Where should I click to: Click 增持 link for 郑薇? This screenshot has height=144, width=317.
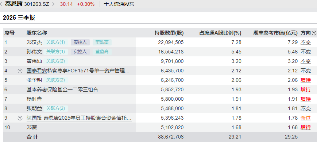pos(306,128)
